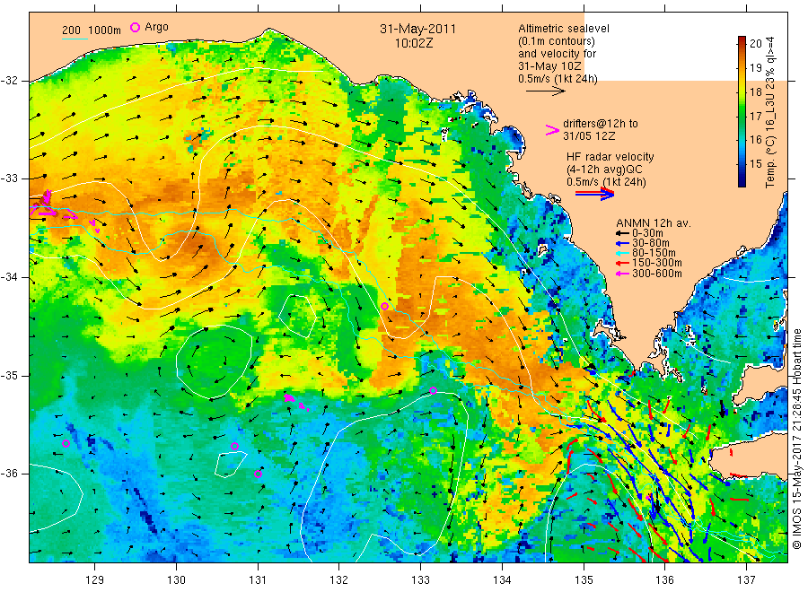Click the 136 longitude axis label
Image resolution: width=808 pixels, height=592 pixels.
[664, 579]
